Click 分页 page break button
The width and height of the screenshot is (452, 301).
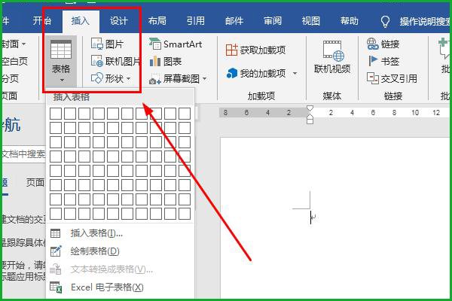coord(11,78)
